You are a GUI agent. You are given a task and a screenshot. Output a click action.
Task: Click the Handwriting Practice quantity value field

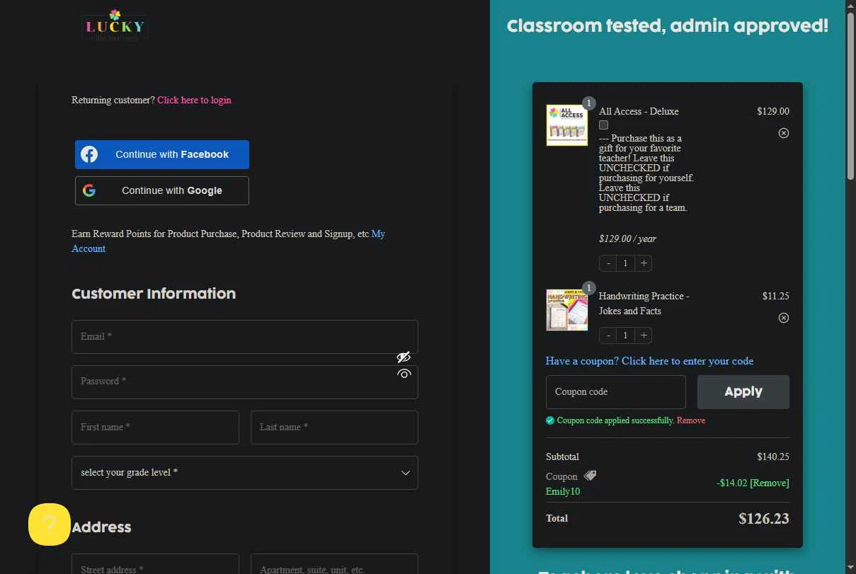[625, 335]
